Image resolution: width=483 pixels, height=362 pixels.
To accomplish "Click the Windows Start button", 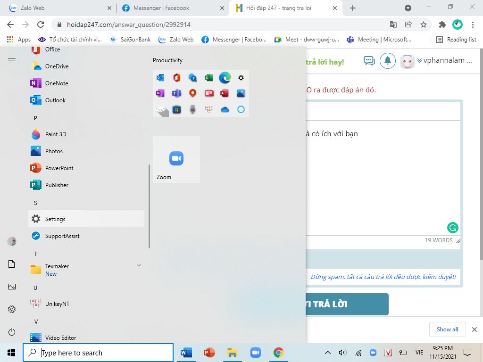I will tap(11, 353).
